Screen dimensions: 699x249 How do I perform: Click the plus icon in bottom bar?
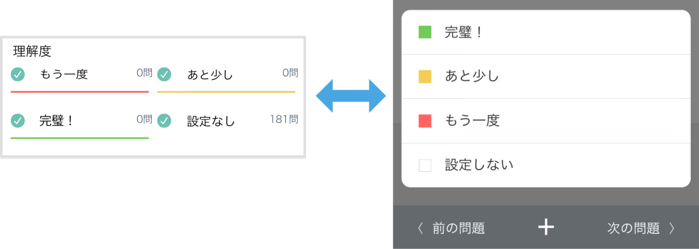[x=546, y=227]
